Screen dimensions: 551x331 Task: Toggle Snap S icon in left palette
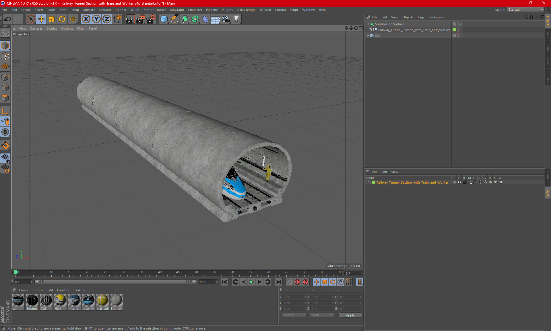point(5,132)
